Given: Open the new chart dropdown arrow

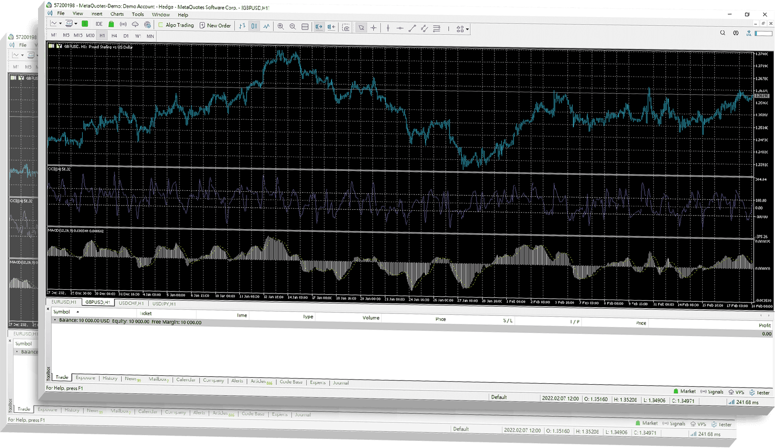Looking at the screenshot, I should [59, 23].
